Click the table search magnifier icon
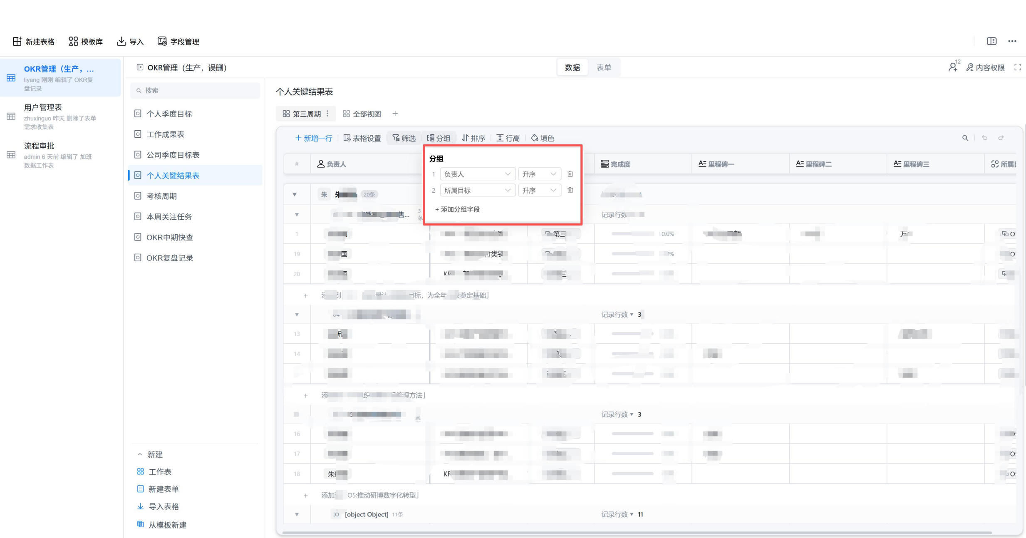Image resolution: width=1026 pixels, height=538 pixels. coord(965,138)
